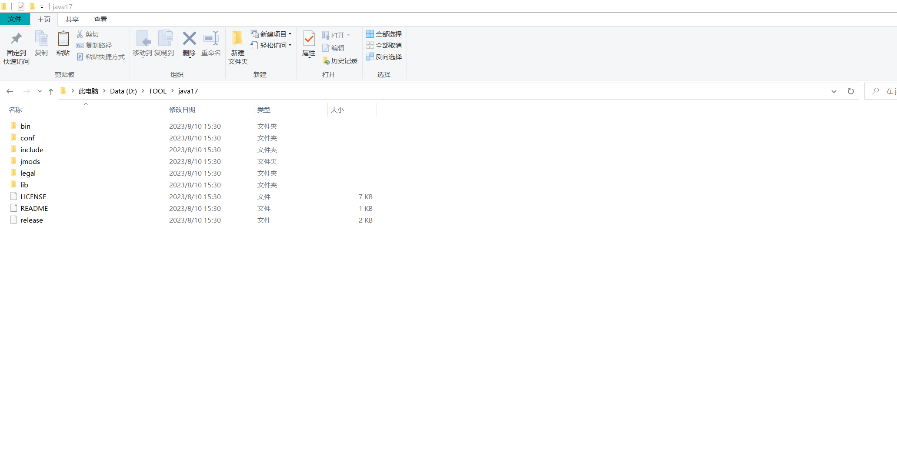Select all items with 全部选择
The width and height of the screenshot is (897, 460).
pyautogui.click(x=384, y=34)
